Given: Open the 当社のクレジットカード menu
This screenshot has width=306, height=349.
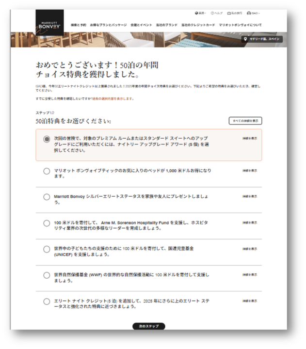Looking at the screenshot, I should pyautogui.click(x=198, y=25).
